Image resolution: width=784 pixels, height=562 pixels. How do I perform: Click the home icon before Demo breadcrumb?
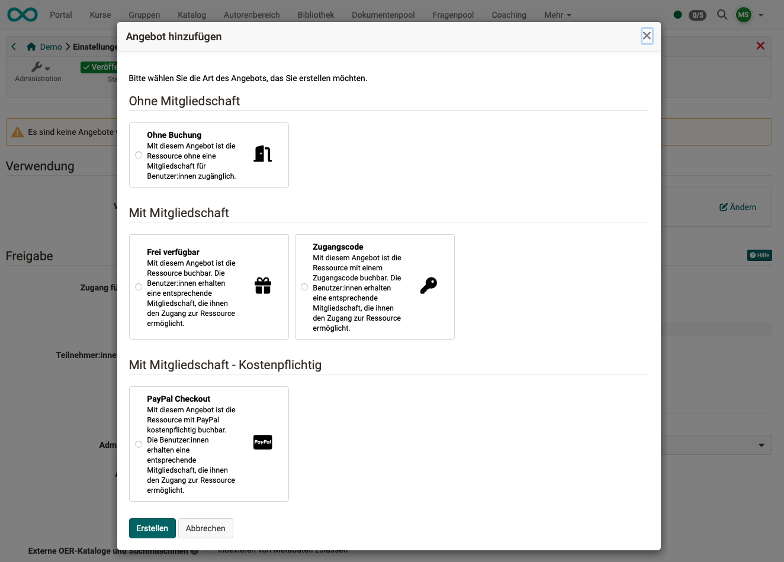31,46
